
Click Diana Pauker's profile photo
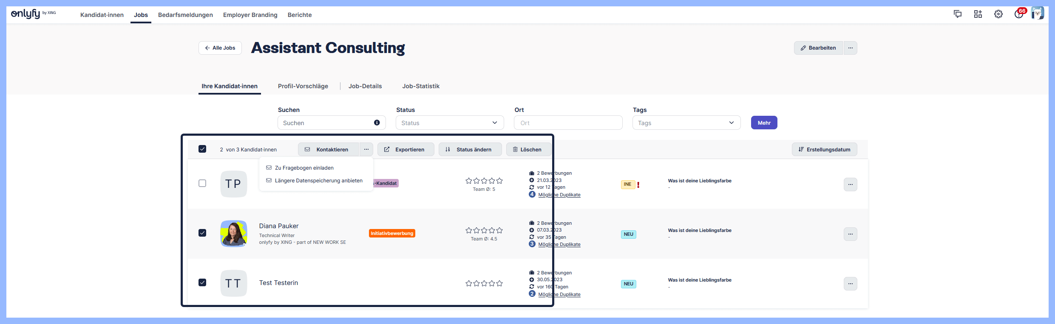233,233
